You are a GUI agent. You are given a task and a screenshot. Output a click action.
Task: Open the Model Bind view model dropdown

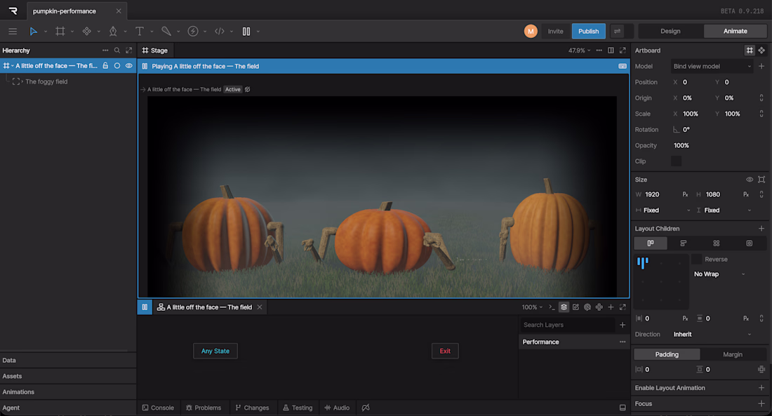tap(712, 66)
